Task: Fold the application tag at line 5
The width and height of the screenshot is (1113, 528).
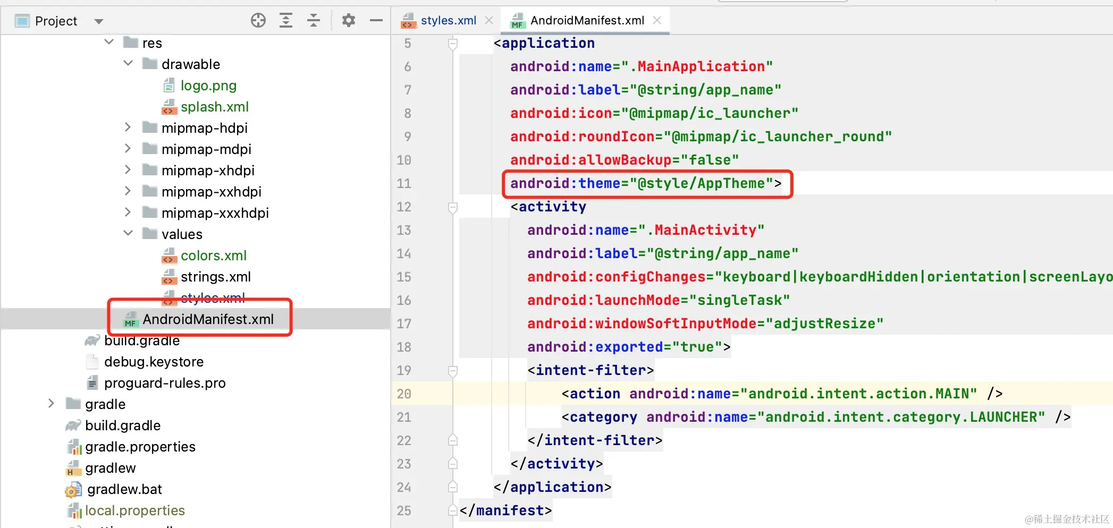Action: [x=453, y=43]
